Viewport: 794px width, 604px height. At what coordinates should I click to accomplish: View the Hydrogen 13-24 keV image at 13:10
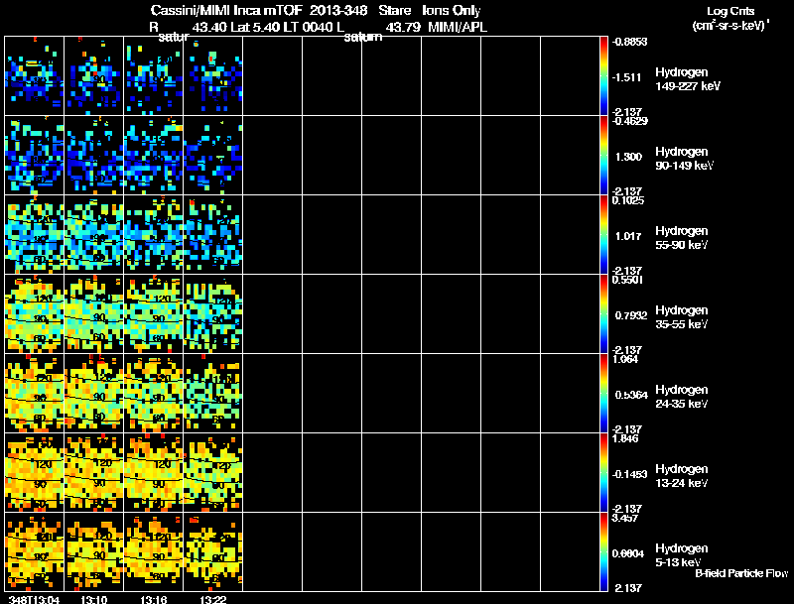(93, 473)
